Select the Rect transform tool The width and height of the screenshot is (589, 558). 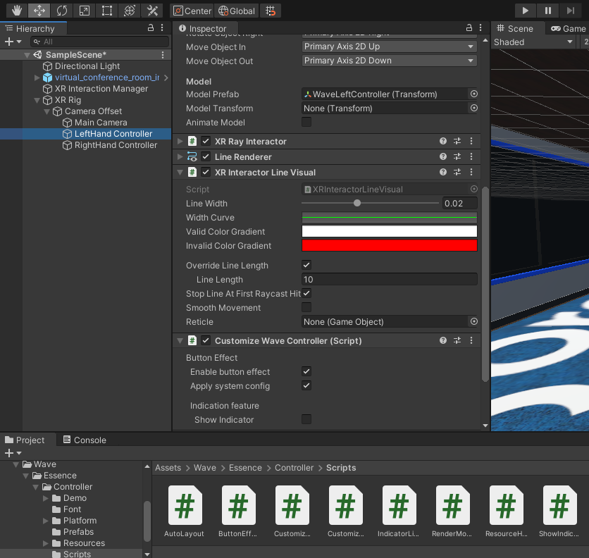point(106,11)
